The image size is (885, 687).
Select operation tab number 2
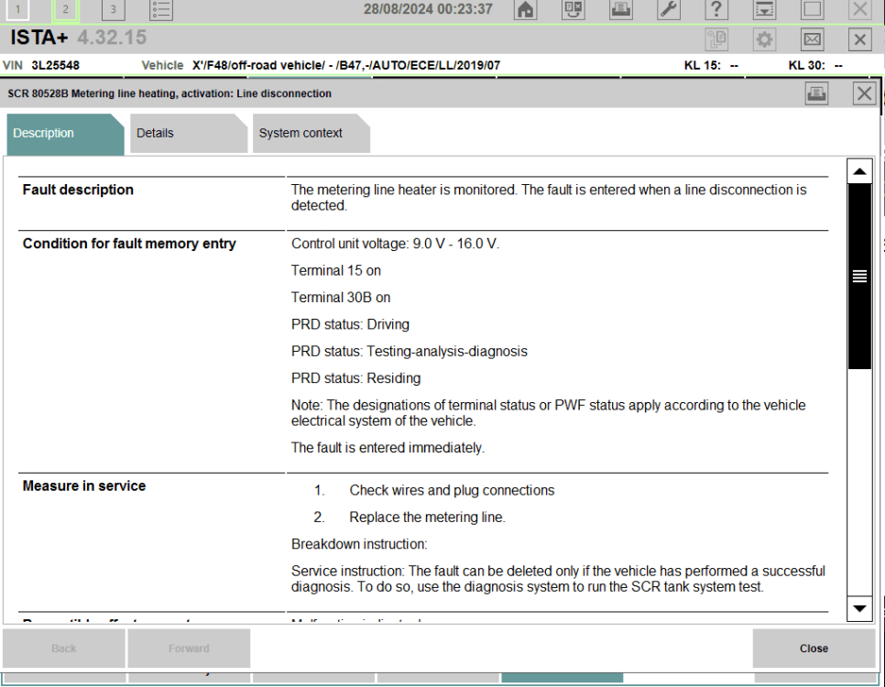pos(65,9)
